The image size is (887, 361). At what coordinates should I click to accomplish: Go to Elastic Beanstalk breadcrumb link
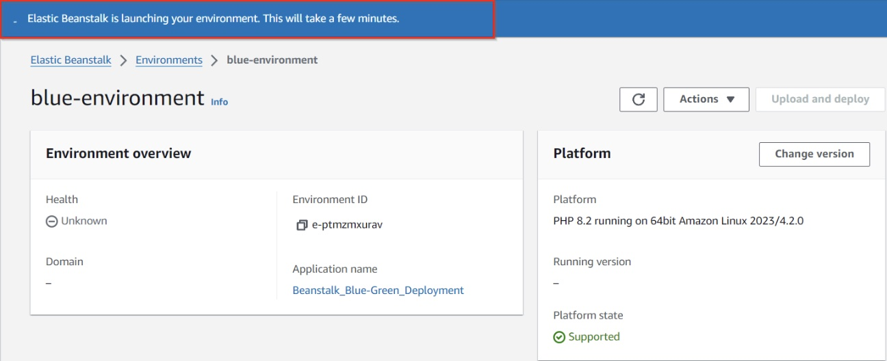[70, 60]
